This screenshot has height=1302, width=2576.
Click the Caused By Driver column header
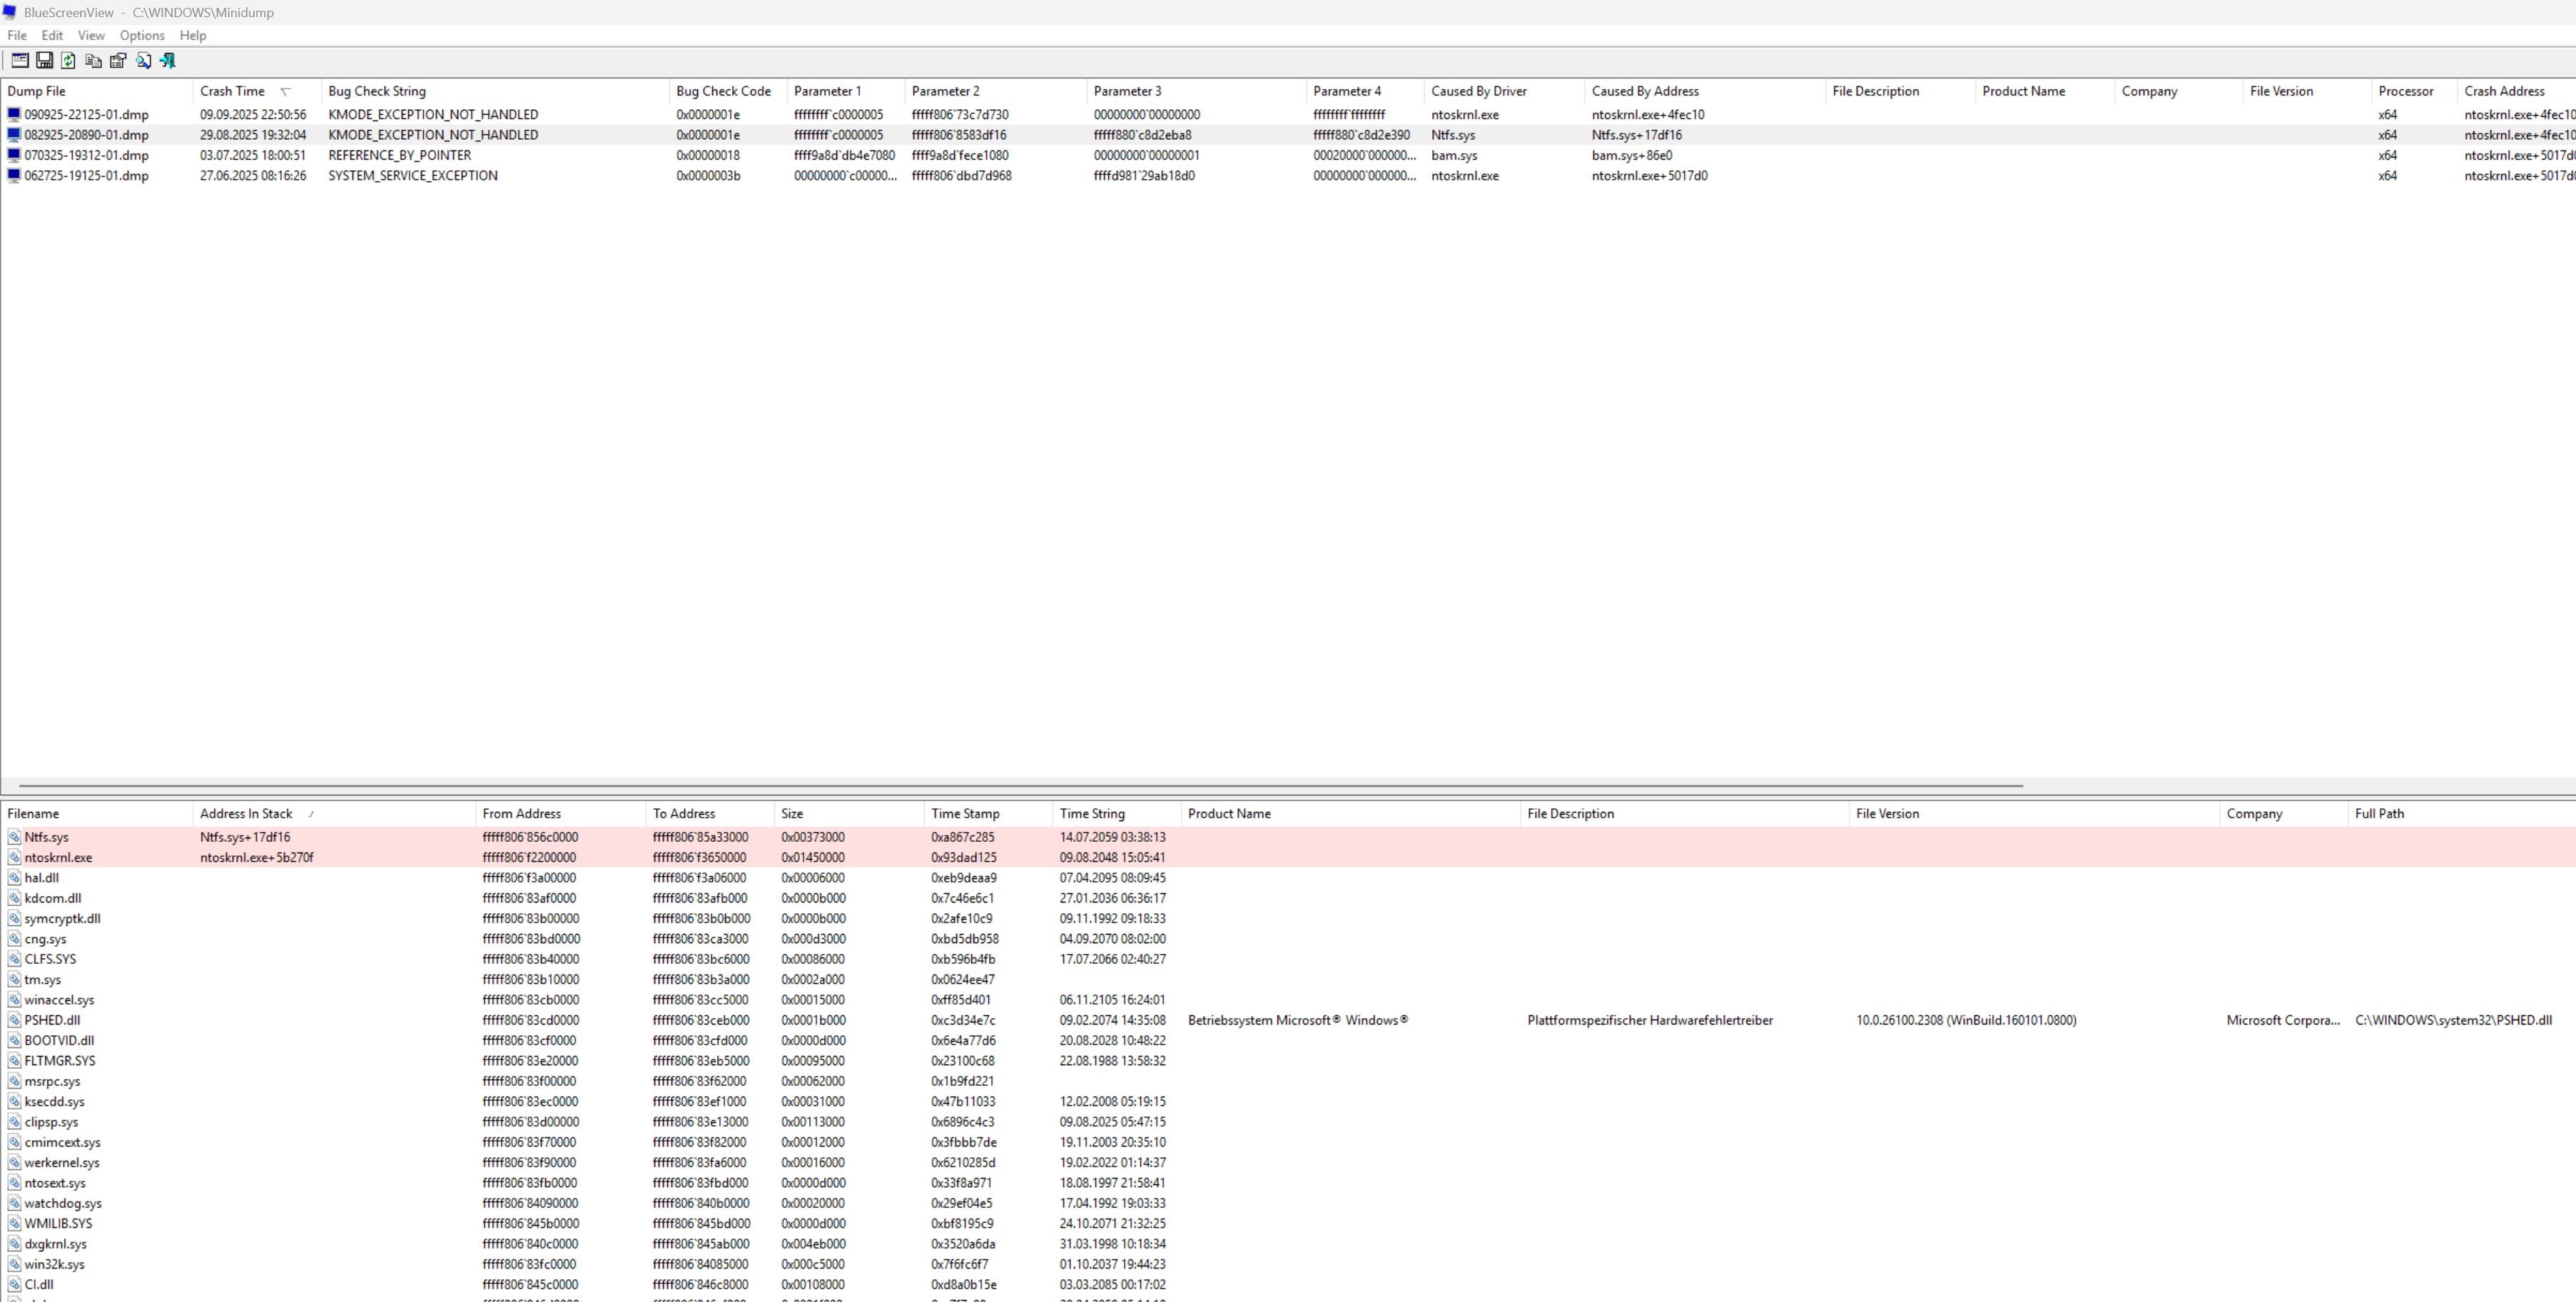[1478, 91]
